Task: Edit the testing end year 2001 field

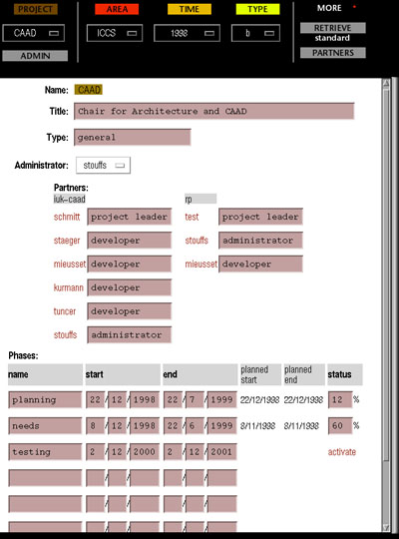Action: tap(222, 452)
